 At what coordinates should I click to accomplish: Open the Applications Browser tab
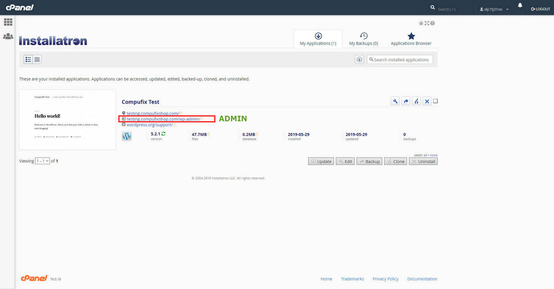(x=411, y=39)
